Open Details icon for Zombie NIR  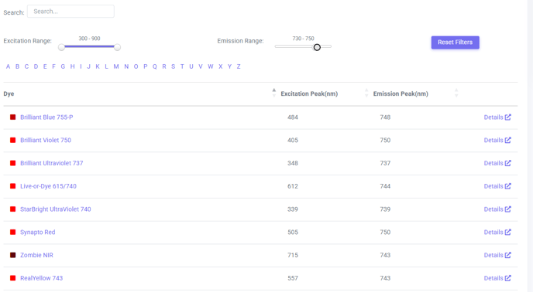coord(508,255)
